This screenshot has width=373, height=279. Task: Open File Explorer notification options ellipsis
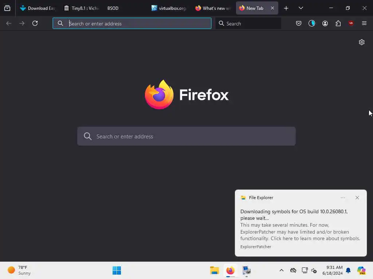(x=342, y=198)
